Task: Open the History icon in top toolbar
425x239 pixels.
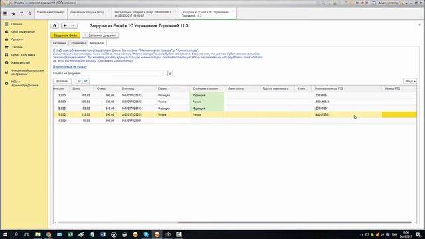Action: coord(22,13)
